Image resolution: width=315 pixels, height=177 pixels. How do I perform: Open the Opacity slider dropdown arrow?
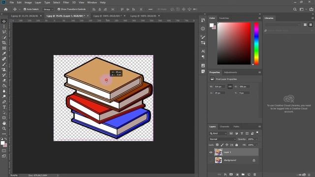coord(256,139)
